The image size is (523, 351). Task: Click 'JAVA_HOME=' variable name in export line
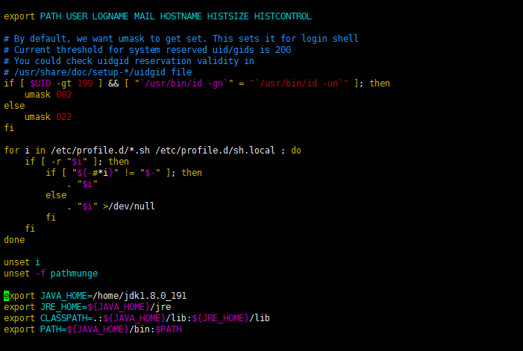[x=66, y=296]
